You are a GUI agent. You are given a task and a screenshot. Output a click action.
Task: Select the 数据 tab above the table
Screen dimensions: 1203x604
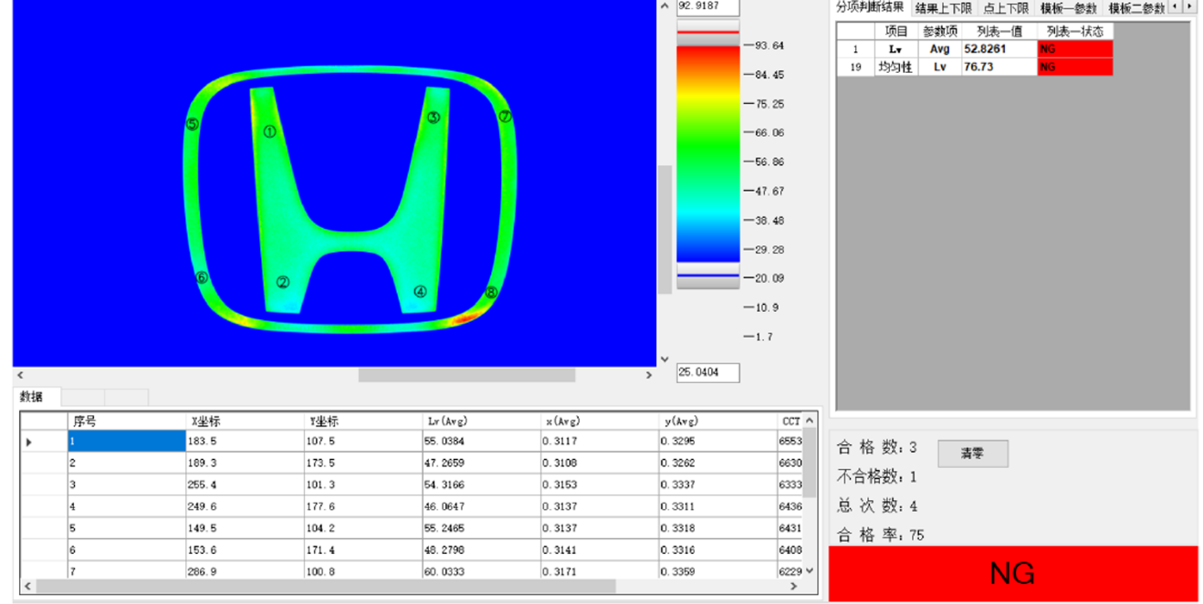click(x=32, y=397)
